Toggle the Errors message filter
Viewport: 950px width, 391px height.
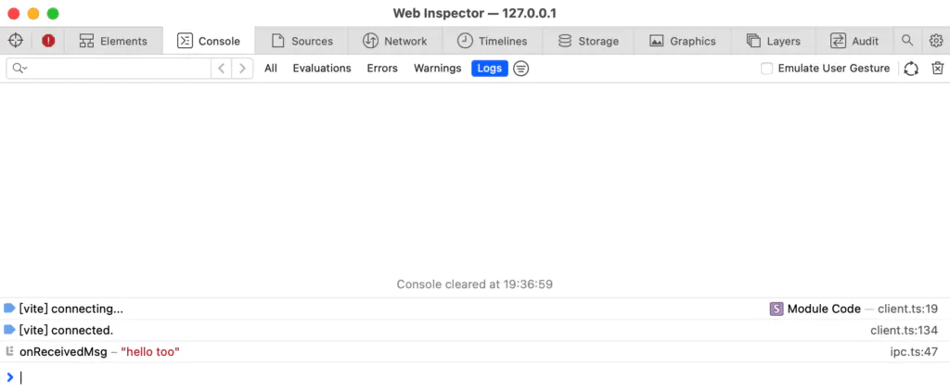tap(382, 69)
